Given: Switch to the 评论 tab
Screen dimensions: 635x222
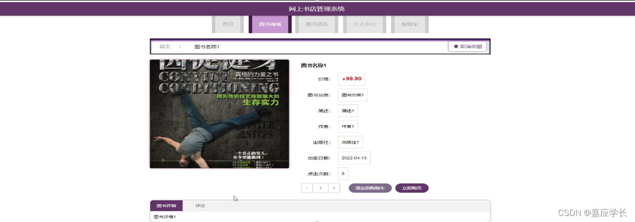Looking at the screenshot, I should coord(200,206).
